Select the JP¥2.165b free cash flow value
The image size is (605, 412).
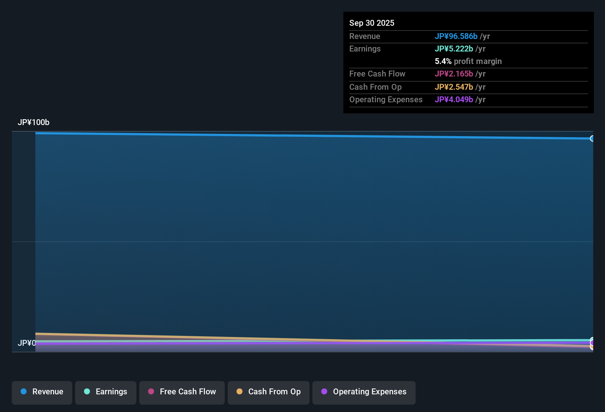pos(454,74)
